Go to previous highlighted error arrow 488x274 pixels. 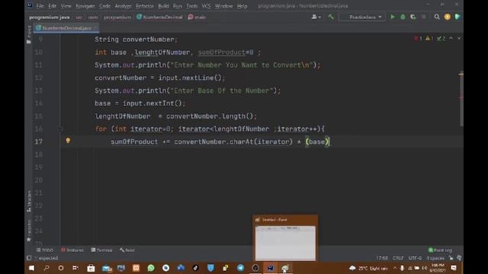point(451,39)
